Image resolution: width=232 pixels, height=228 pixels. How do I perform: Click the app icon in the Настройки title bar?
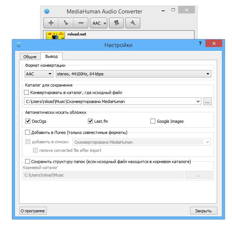(x=19, y=45)
